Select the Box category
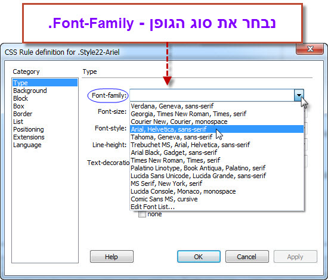The image size is (328, 280). coord(45,106)
